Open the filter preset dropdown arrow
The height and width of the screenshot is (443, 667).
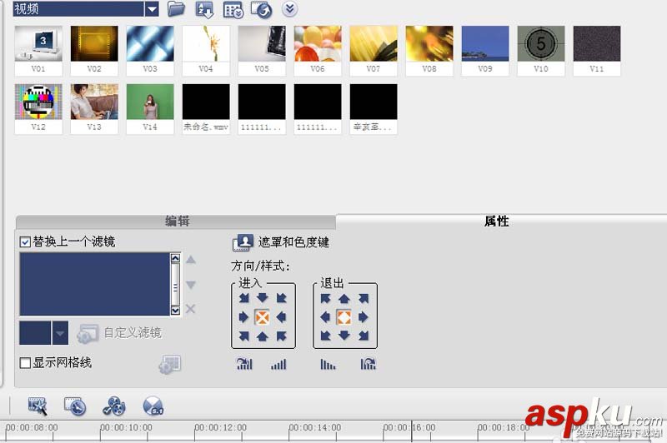[60, 333]
